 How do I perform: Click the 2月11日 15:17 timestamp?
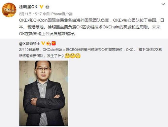tap(30, 14)
